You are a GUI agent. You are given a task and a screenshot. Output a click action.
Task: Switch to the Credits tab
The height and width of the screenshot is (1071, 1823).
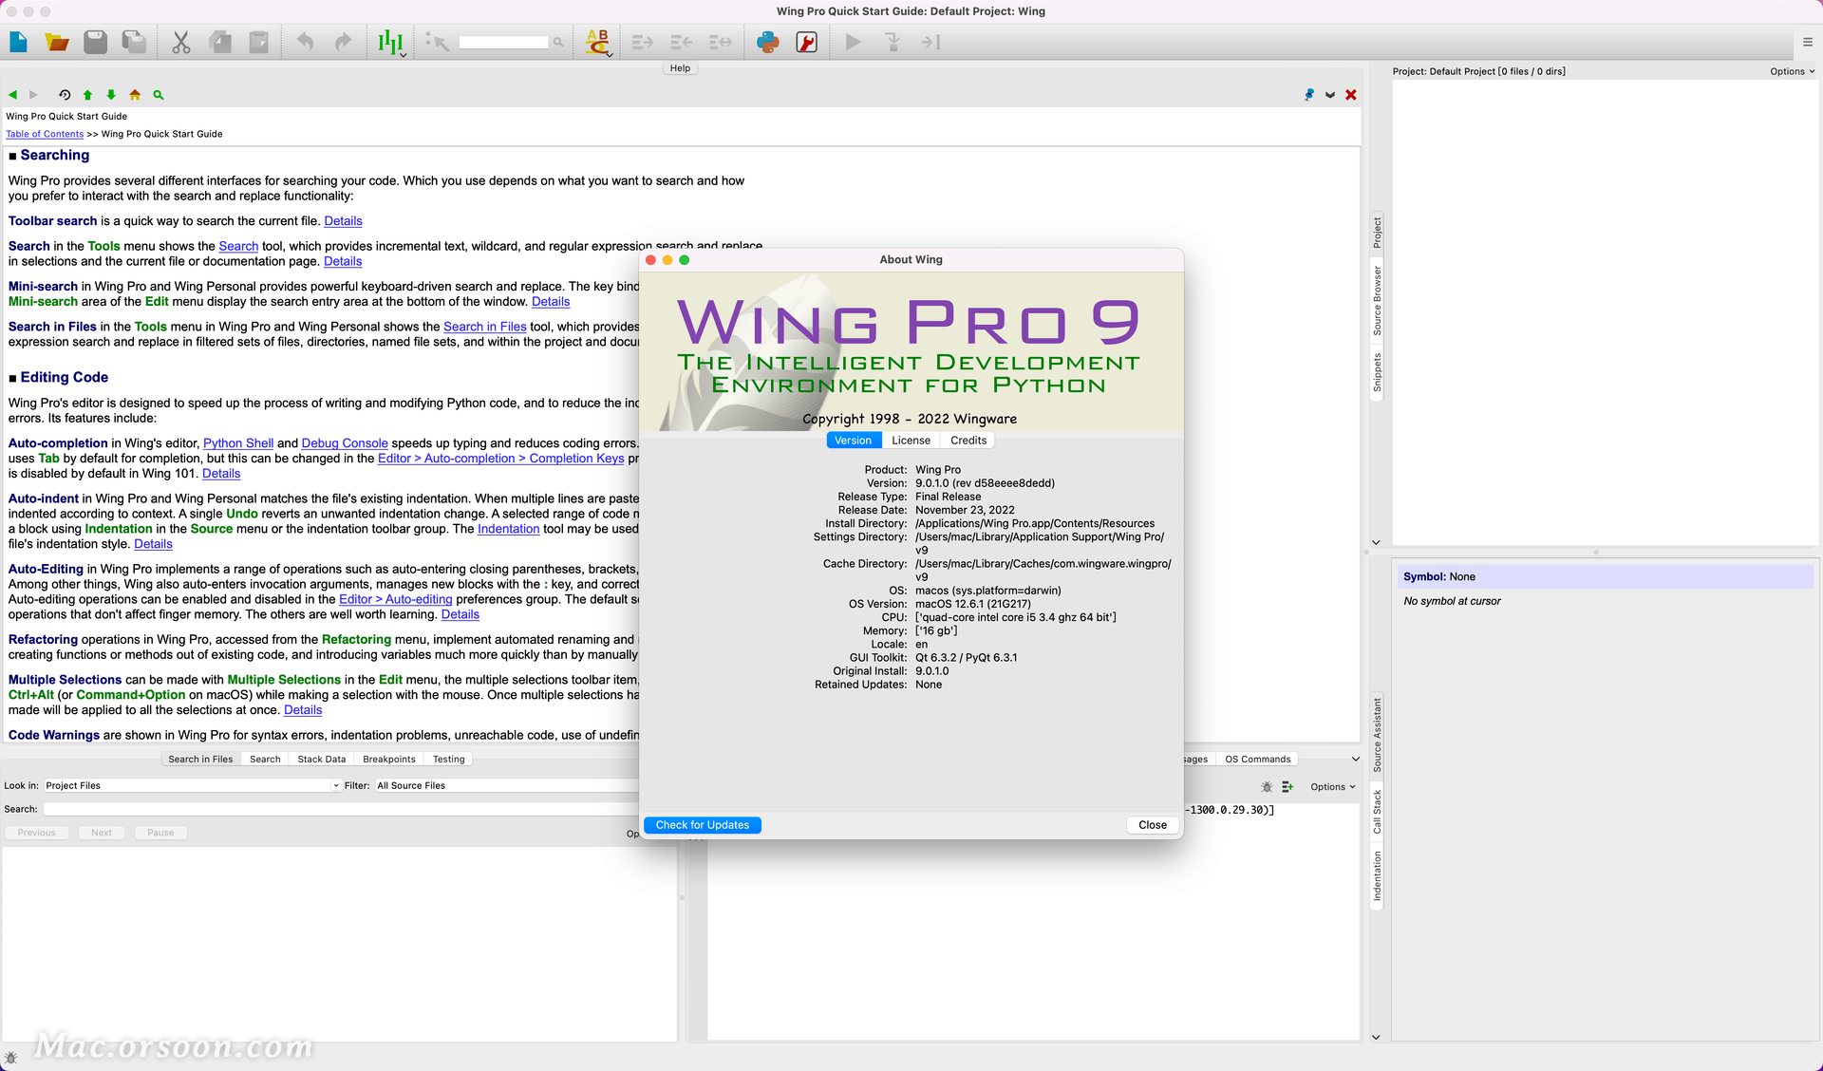click(x=968, y=440)
